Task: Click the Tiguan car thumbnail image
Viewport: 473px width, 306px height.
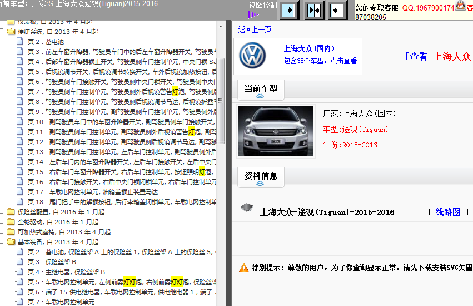Action: [x=276, y=131]
